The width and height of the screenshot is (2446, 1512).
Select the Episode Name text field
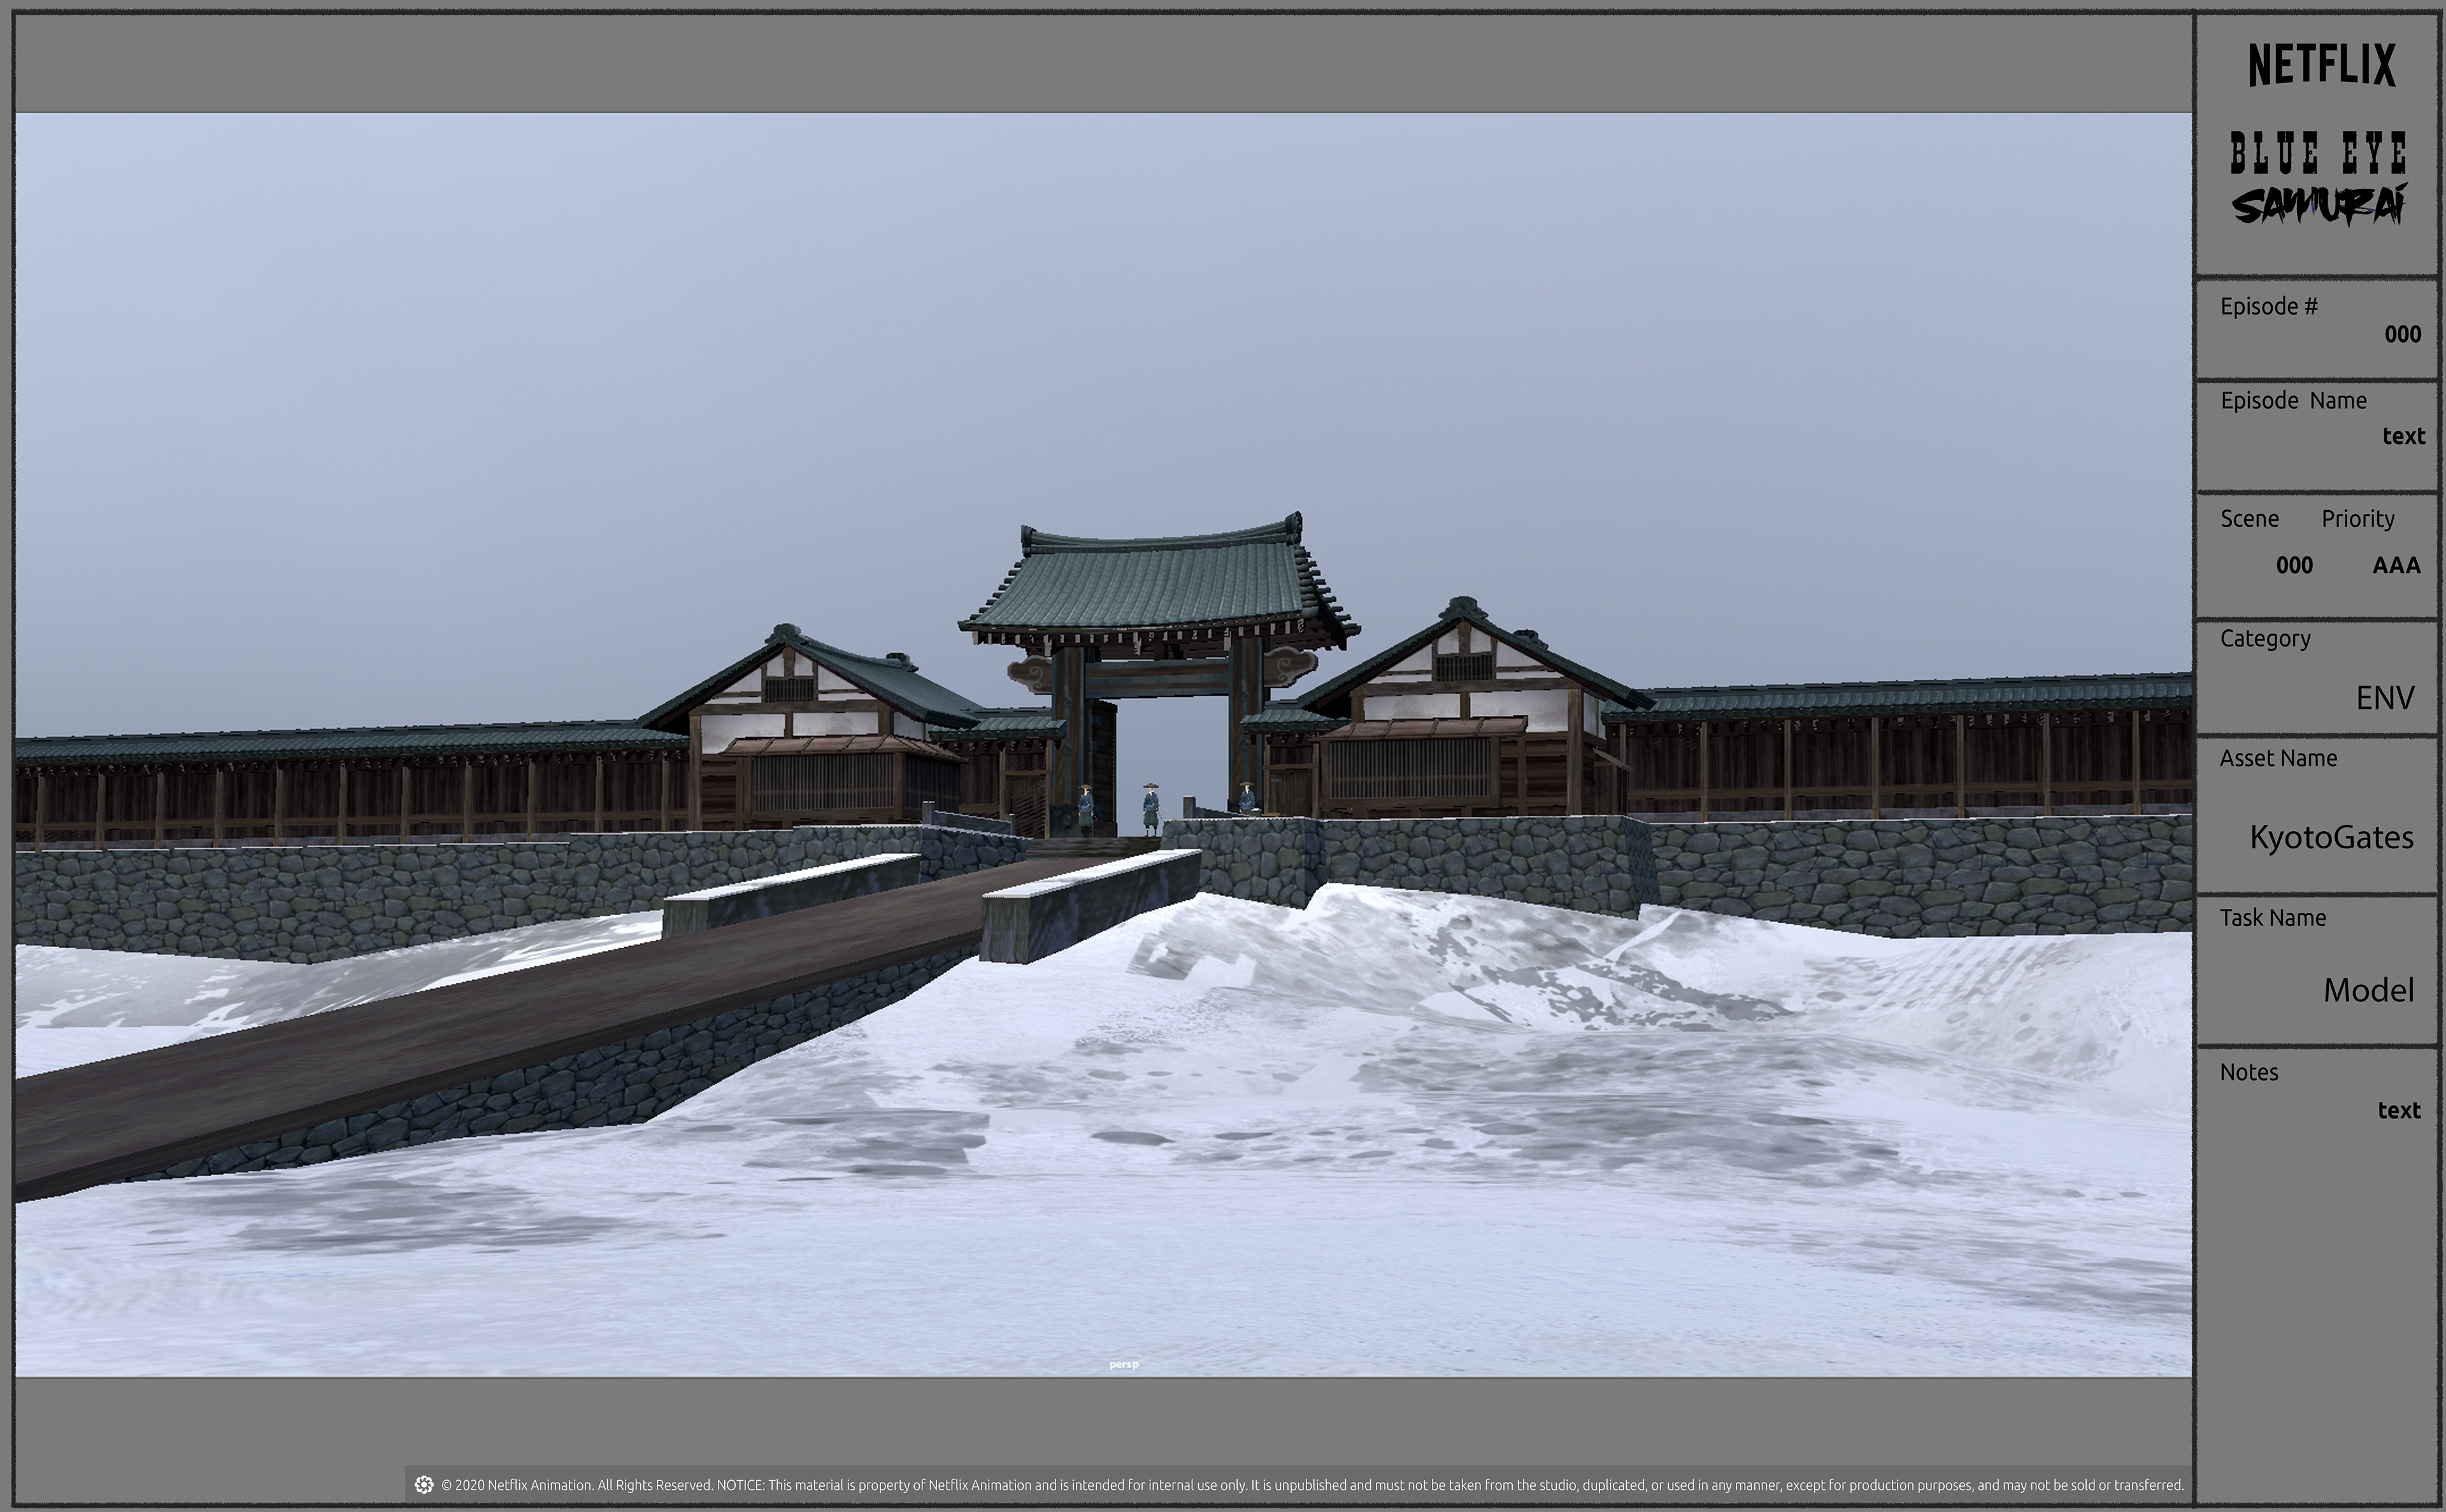click(2403, 436)
